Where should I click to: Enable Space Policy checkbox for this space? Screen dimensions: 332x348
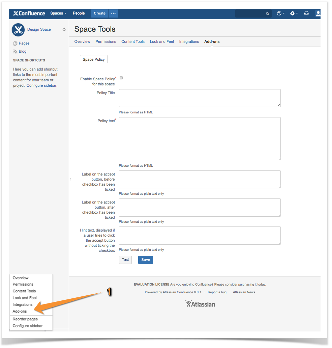121,78
